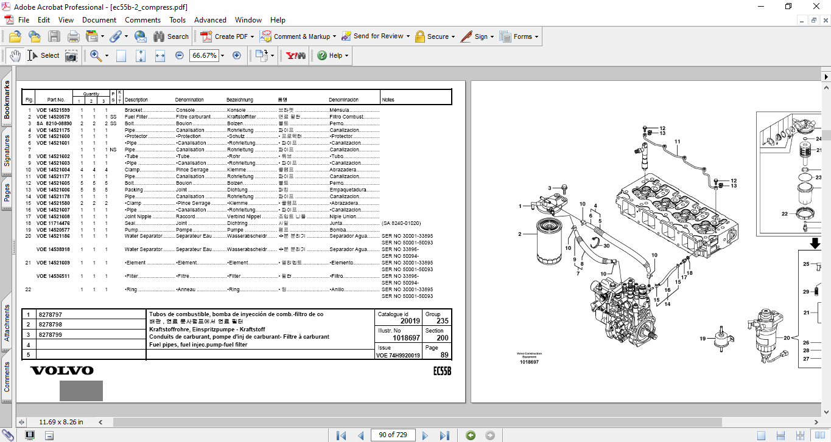Open the Bookmarks side panel tab
831x442 pixels.
tap(7, 100)
